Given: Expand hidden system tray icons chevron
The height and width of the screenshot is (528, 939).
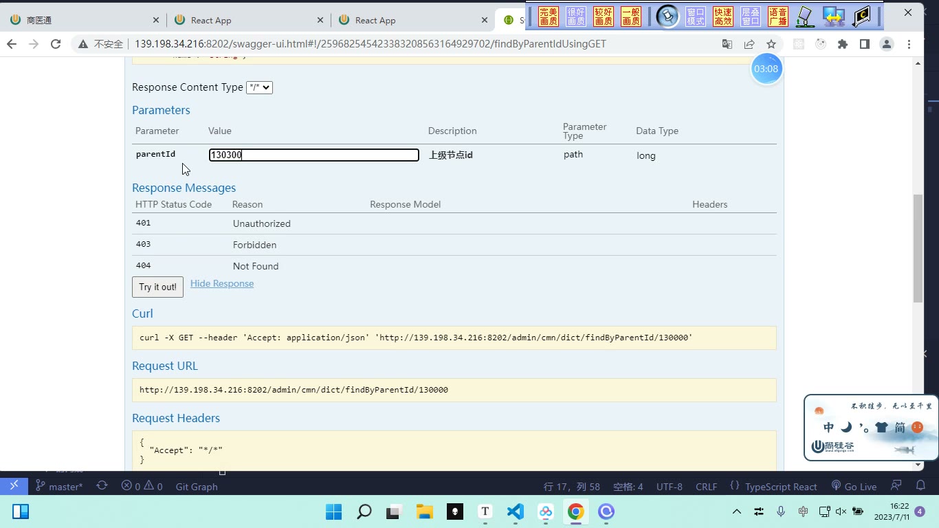Looking at the screenshot, I should coord(736,511).
